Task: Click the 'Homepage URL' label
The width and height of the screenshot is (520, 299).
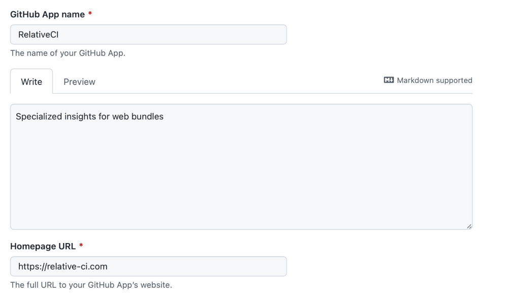Action: point(43,246)
